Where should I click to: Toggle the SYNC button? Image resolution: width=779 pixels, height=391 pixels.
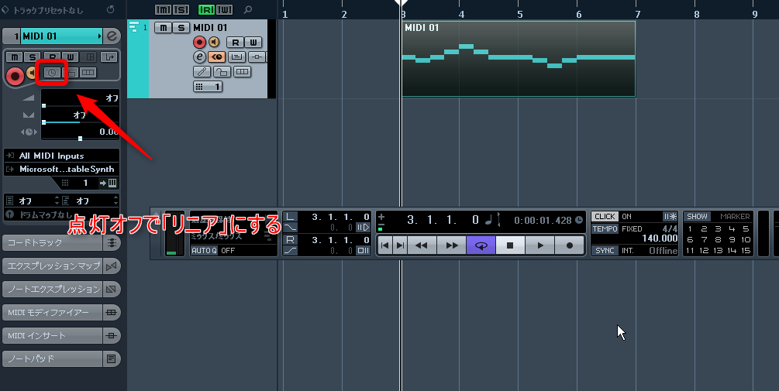[605, 251]
